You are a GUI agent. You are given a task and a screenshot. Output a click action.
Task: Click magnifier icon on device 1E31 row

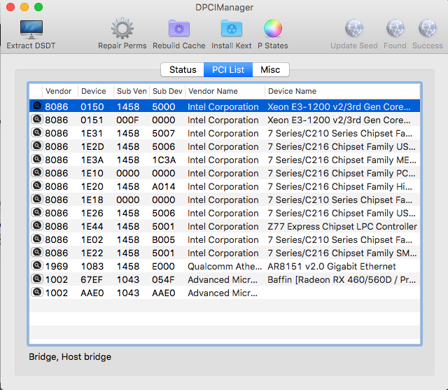(x=37, y=132)
